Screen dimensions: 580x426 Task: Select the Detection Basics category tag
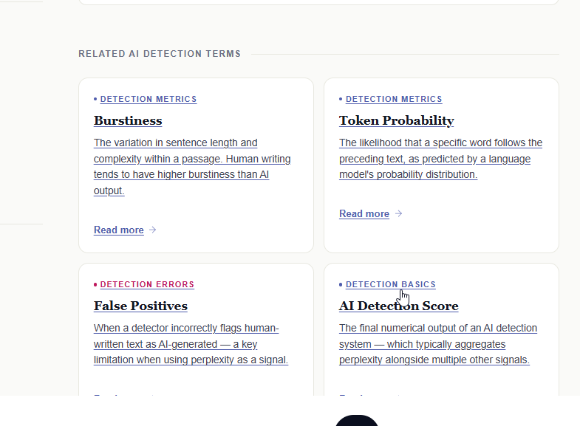click(x=391, y=284)
